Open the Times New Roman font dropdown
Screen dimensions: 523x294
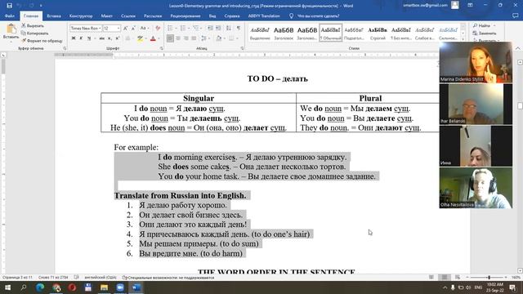[100, 29]
